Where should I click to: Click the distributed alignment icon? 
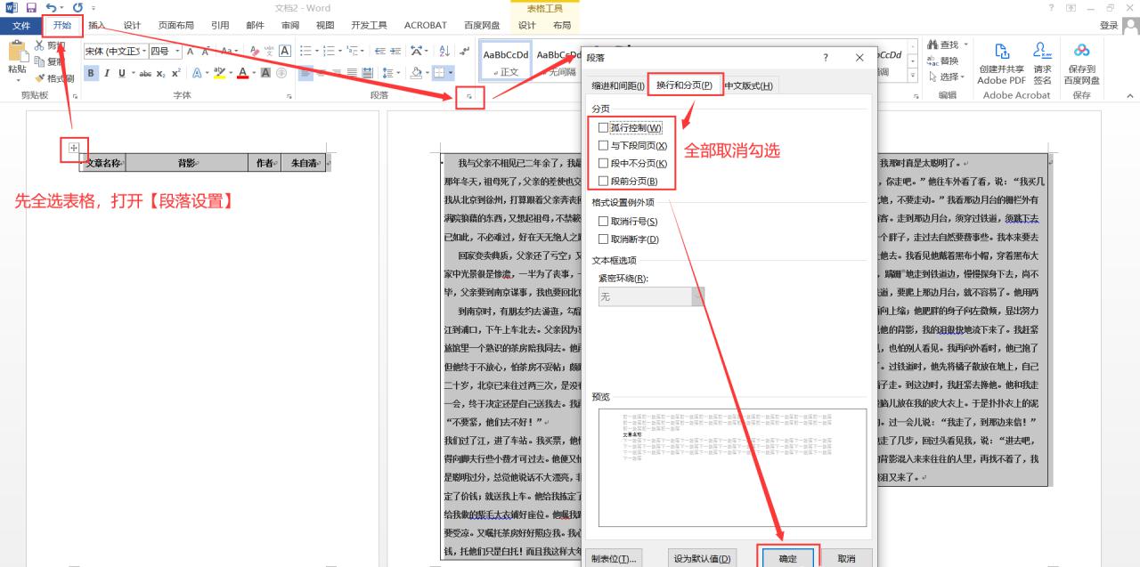coord(367,73)
